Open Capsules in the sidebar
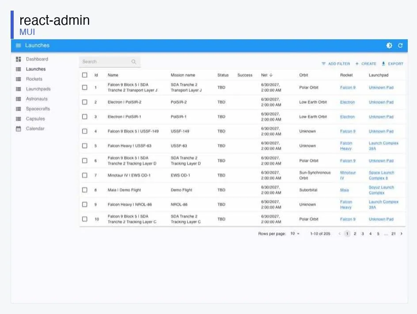Screen dimensions: 417x314 tap(35, 119)
